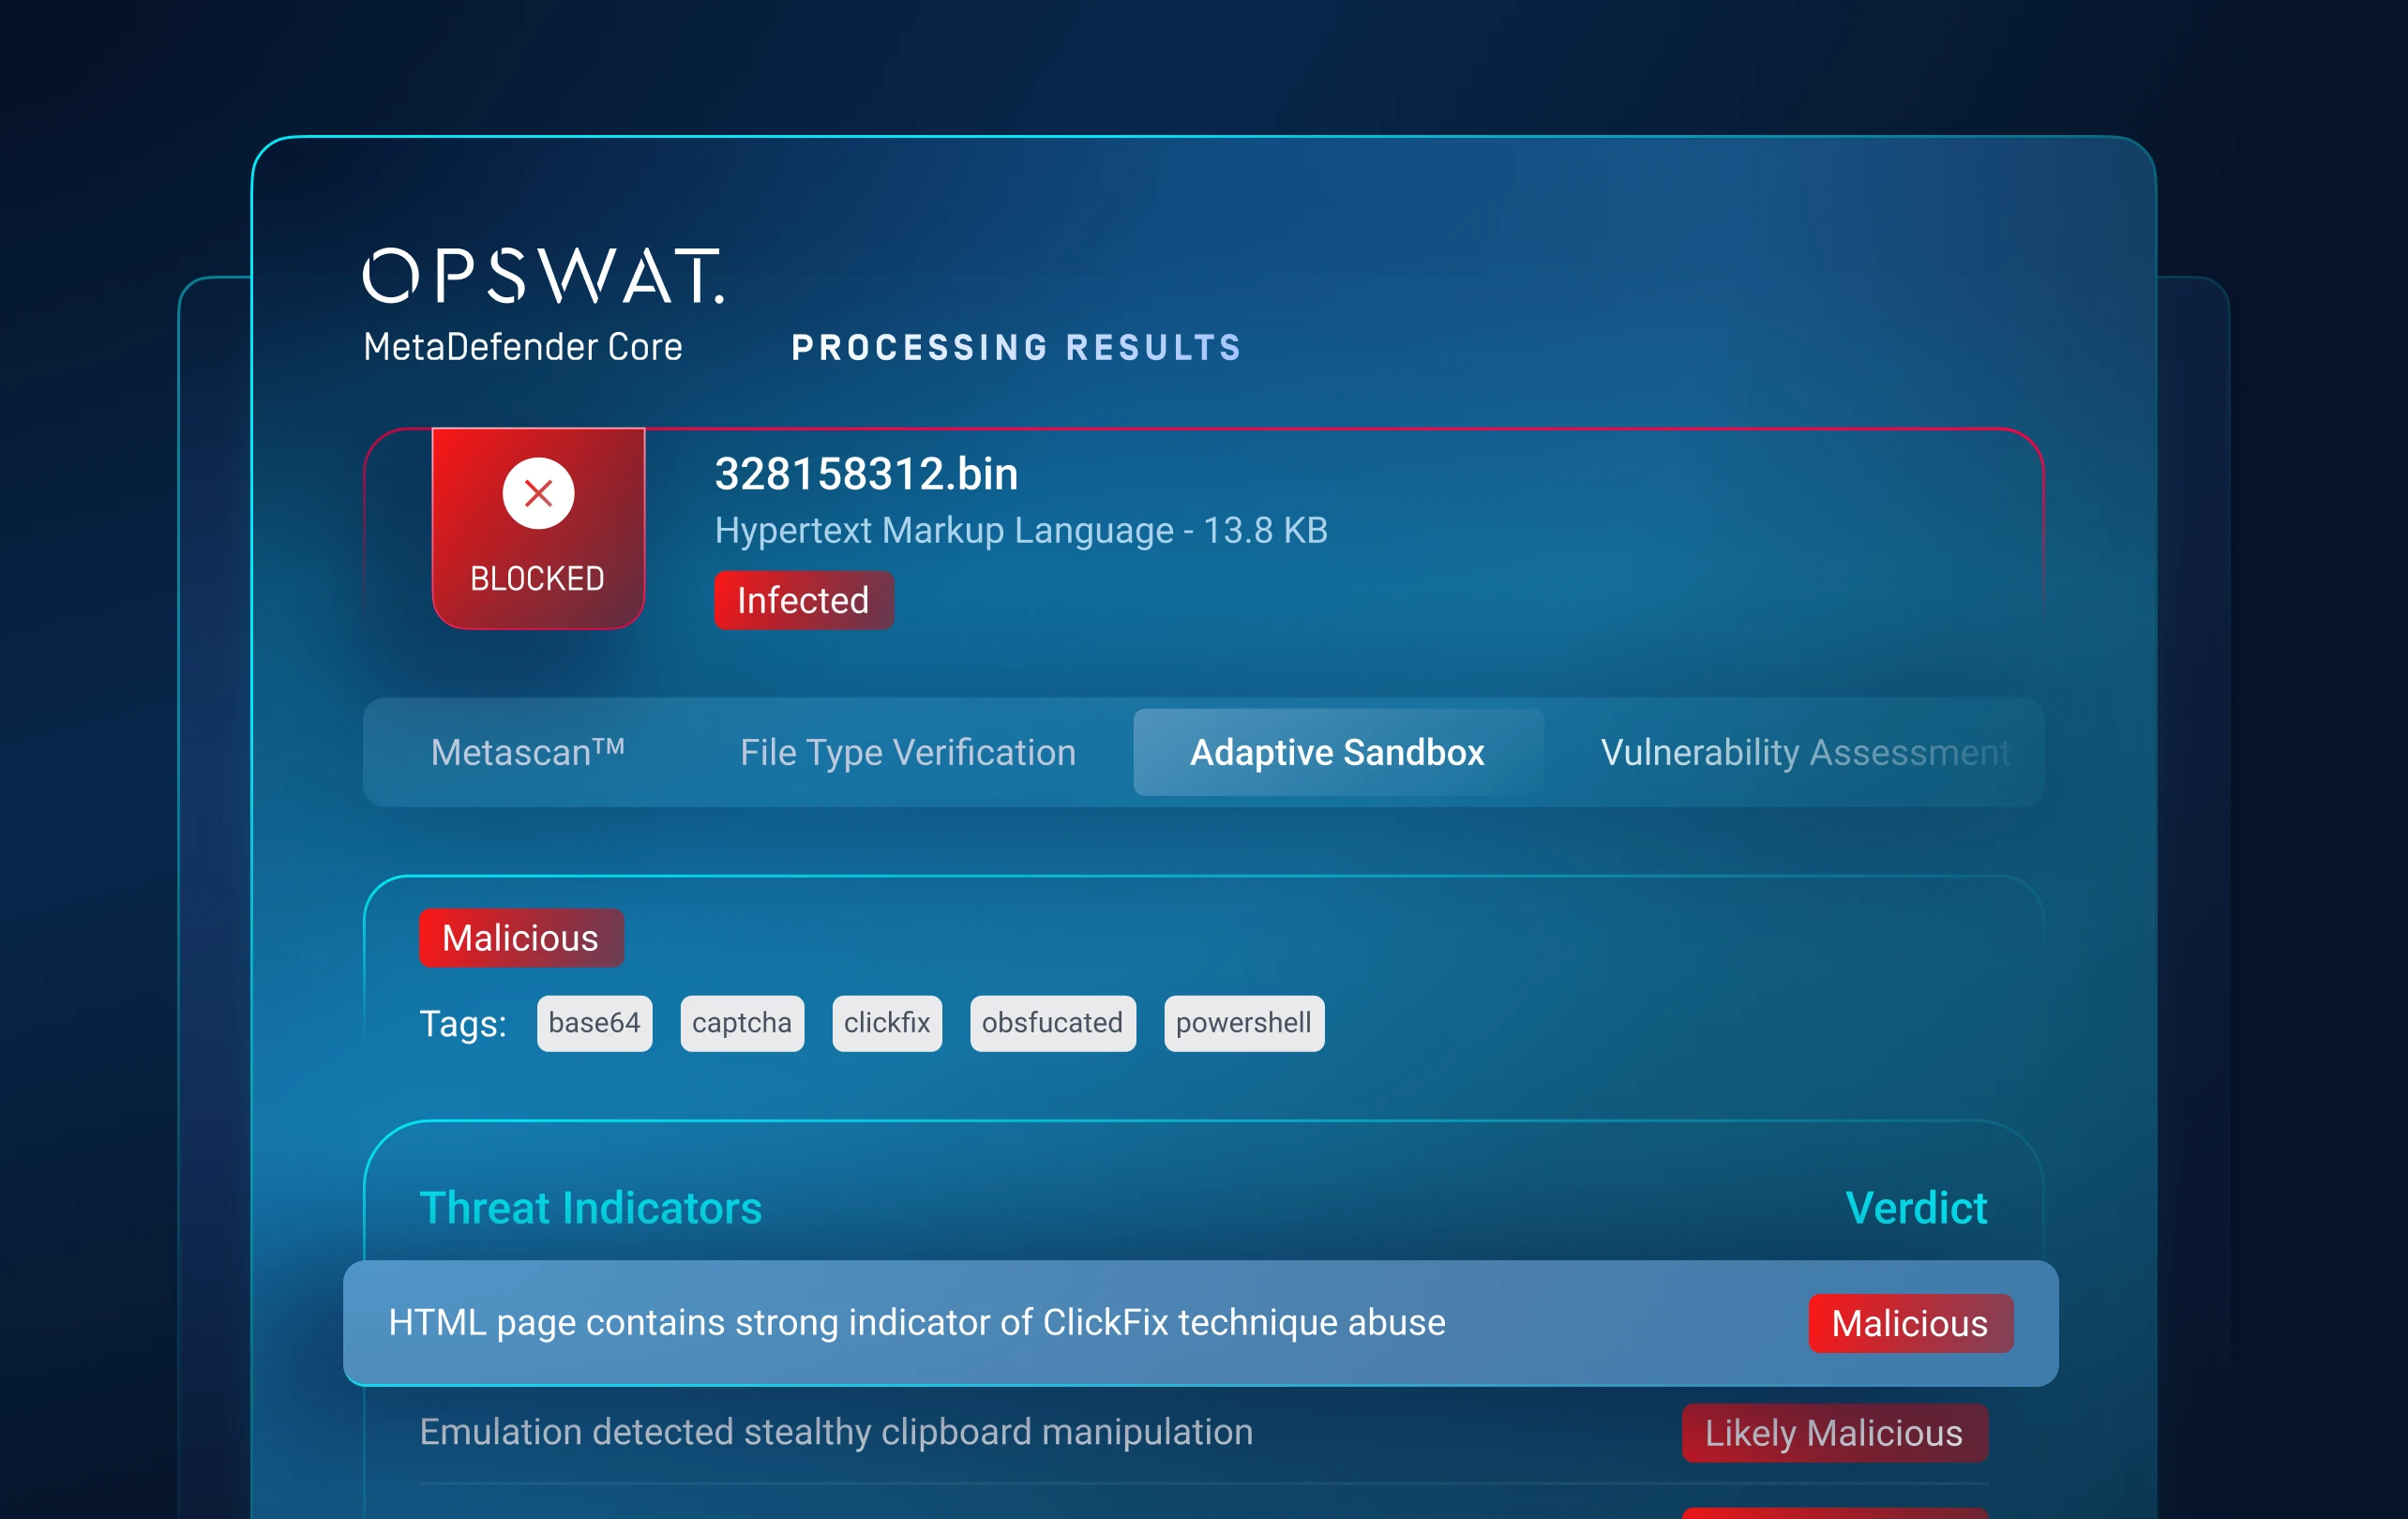Click the Malicious verdict on ClickFix row
The image size is (2408, 1519).
coord(1909,1323)
